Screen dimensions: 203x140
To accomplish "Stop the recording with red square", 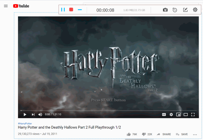I will (71, 10).
